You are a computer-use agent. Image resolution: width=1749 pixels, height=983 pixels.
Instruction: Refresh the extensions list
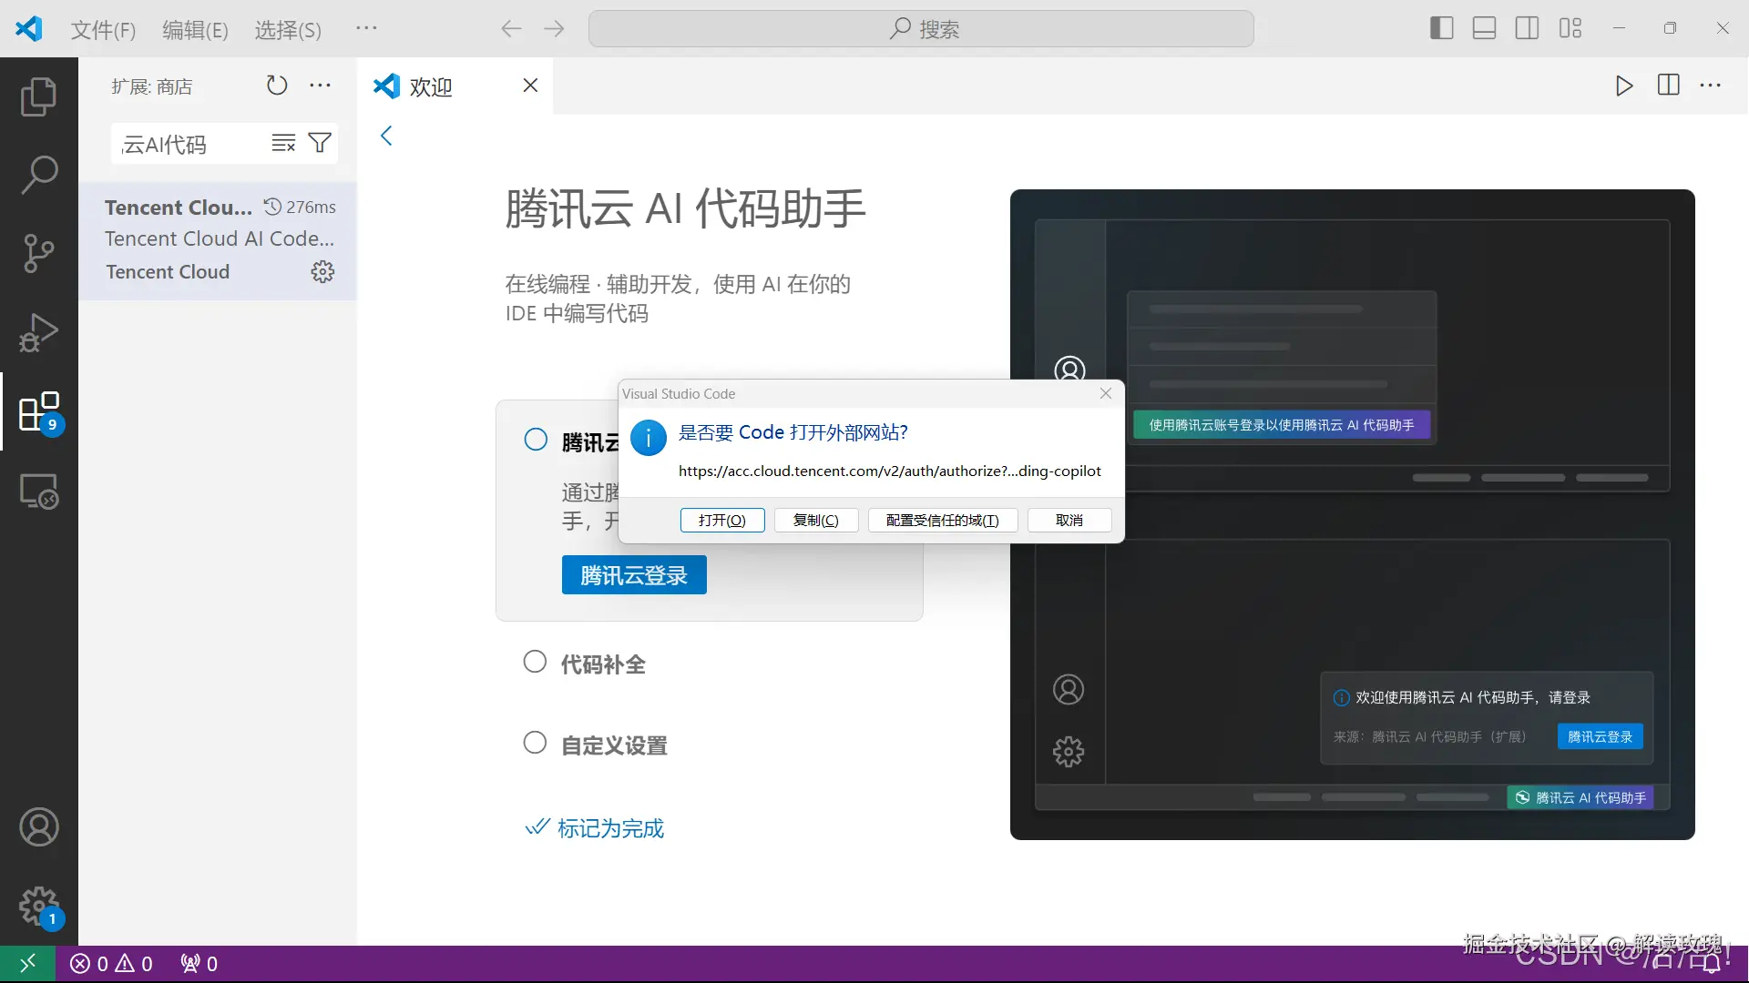pyautogui.click(x=277, y=85)
